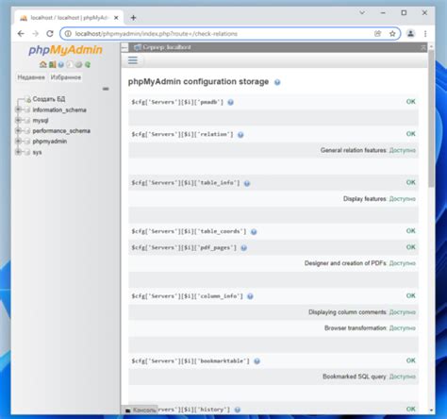Image resolution: width=447 pixels, height=419 pixels.
Task: Click 'Display features' Доступно text
Action: click(402, 199)
